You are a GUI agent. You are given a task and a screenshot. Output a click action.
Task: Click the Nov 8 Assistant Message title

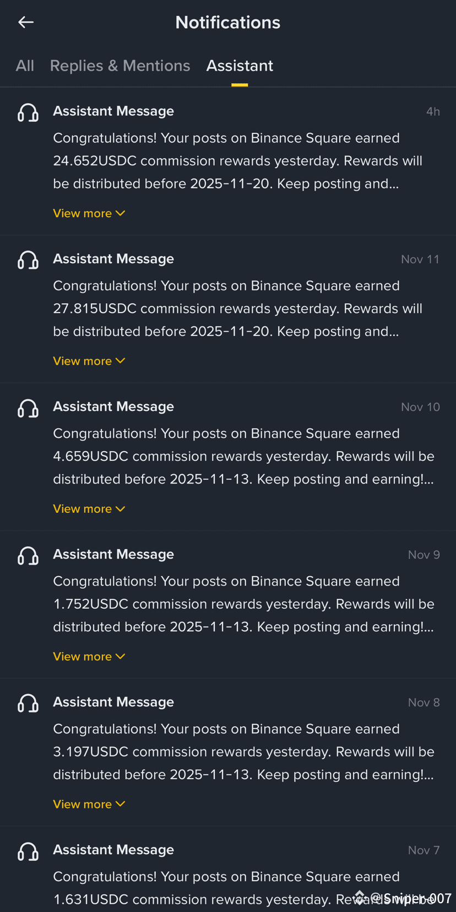(113, 702)
